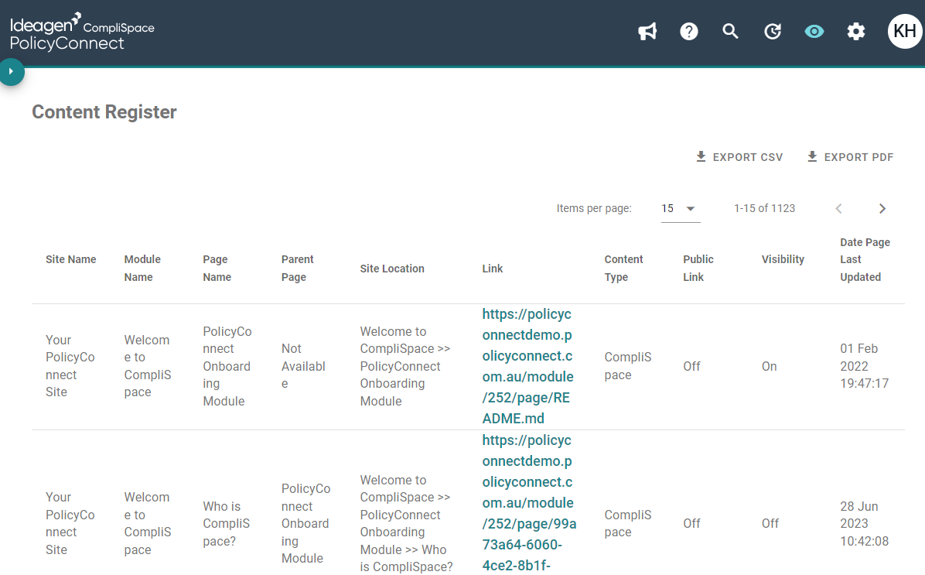Go to the next page chevron
925x575 pixels.
[882, 208]
